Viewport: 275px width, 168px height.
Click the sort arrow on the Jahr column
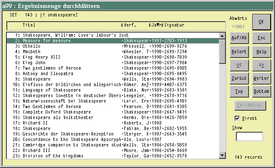click(x=158, y=25)
